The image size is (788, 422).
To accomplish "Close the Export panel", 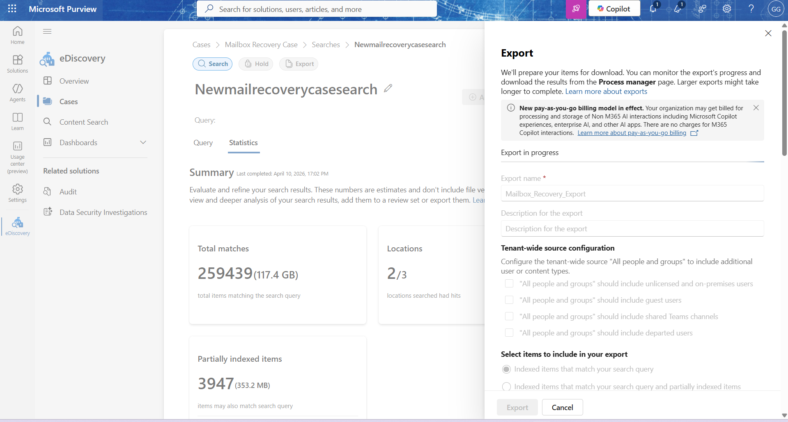I will tap(768, 33).
